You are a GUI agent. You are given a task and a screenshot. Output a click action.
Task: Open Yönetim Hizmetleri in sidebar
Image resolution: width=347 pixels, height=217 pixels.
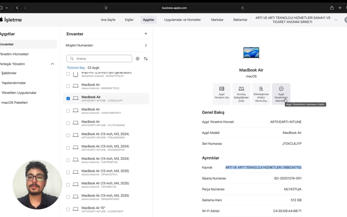click(x=14, y=54)
